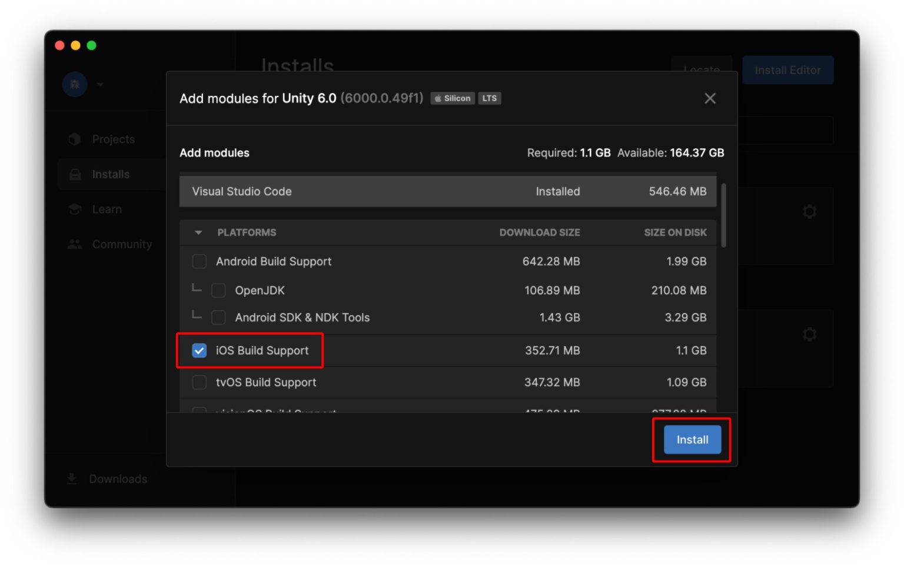This screenshot has width=904, height=567.
Task: Open the account dropdown arrow
Action: pos(101,84)
